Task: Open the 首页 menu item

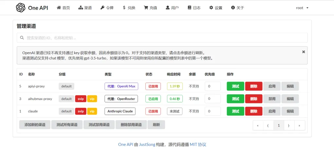Action: point(63,8)
